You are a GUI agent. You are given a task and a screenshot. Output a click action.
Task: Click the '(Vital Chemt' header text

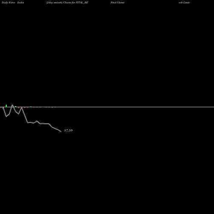pyautogui.click(x=117, y=3)
